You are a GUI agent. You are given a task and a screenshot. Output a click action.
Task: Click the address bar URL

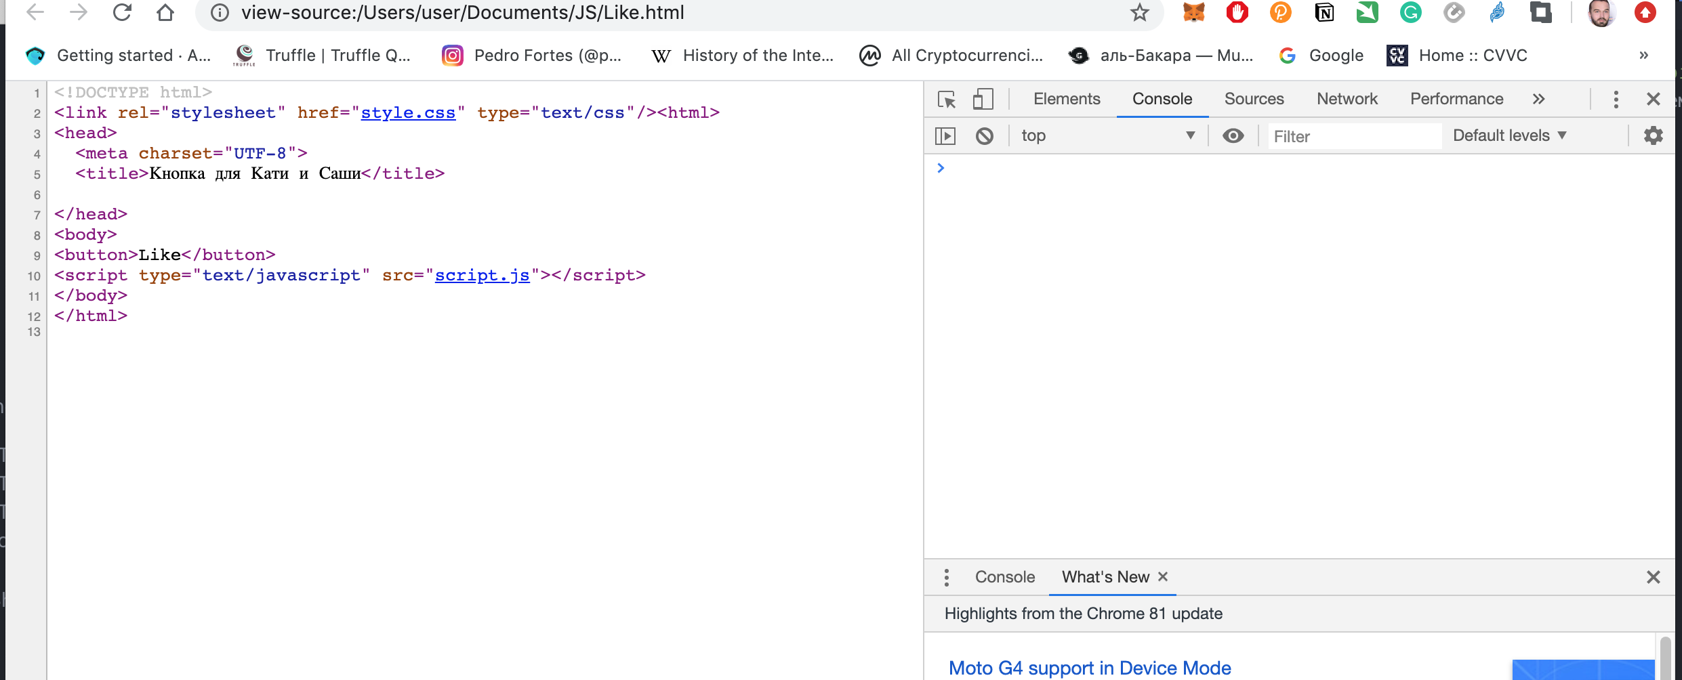(463, 13)
